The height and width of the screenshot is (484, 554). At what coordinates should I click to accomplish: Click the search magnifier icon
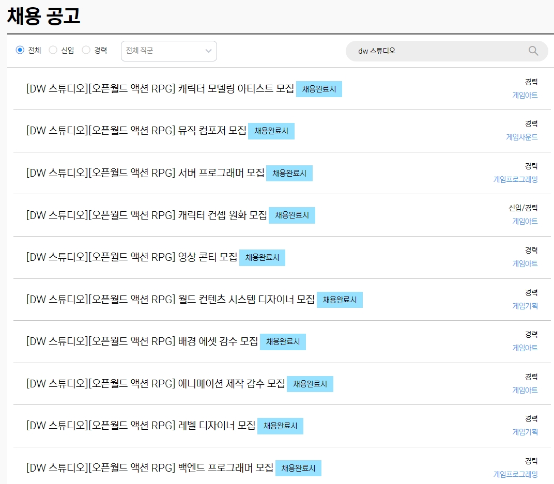pyautogui.click(x=533, y=51)
